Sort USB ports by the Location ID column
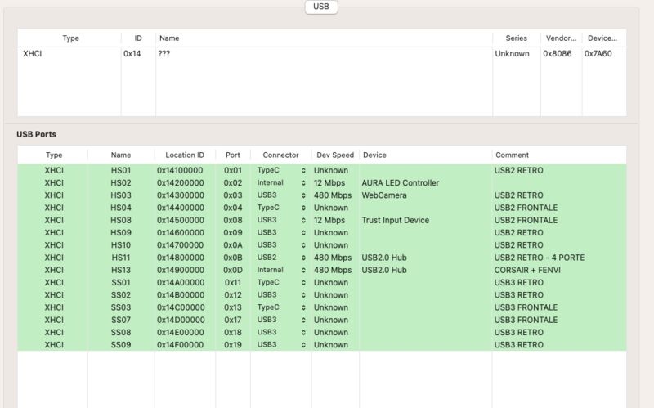654x408 pixels. click(185, 155)
